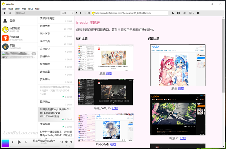Open article 最新文章
Viewport: 226px width, 149px height.
point(56,73)
